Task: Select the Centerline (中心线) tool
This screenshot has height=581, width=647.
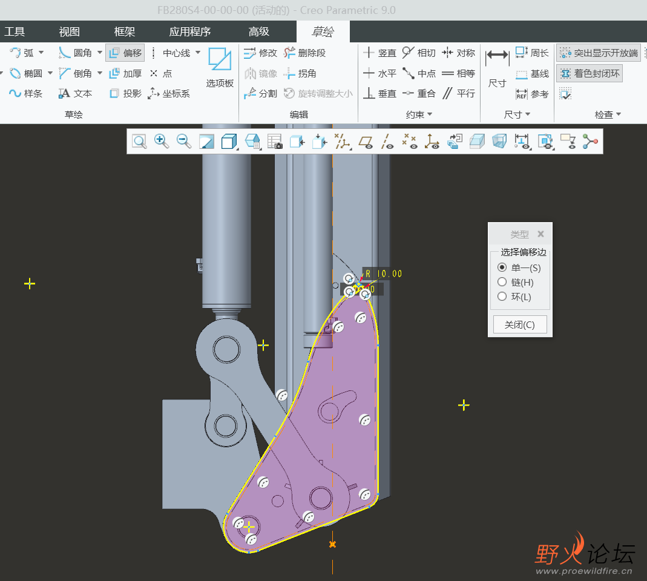Action: pos(170,53)
